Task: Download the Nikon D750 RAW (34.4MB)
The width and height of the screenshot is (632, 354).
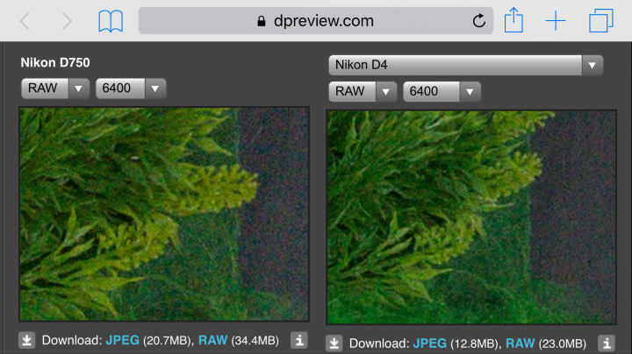Action: point(212,340)
